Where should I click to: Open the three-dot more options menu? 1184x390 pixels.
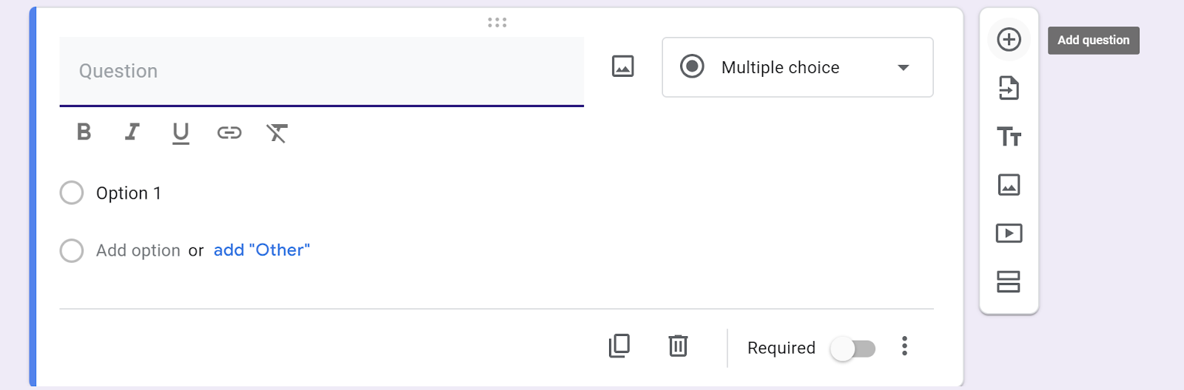tap(904, 346)
